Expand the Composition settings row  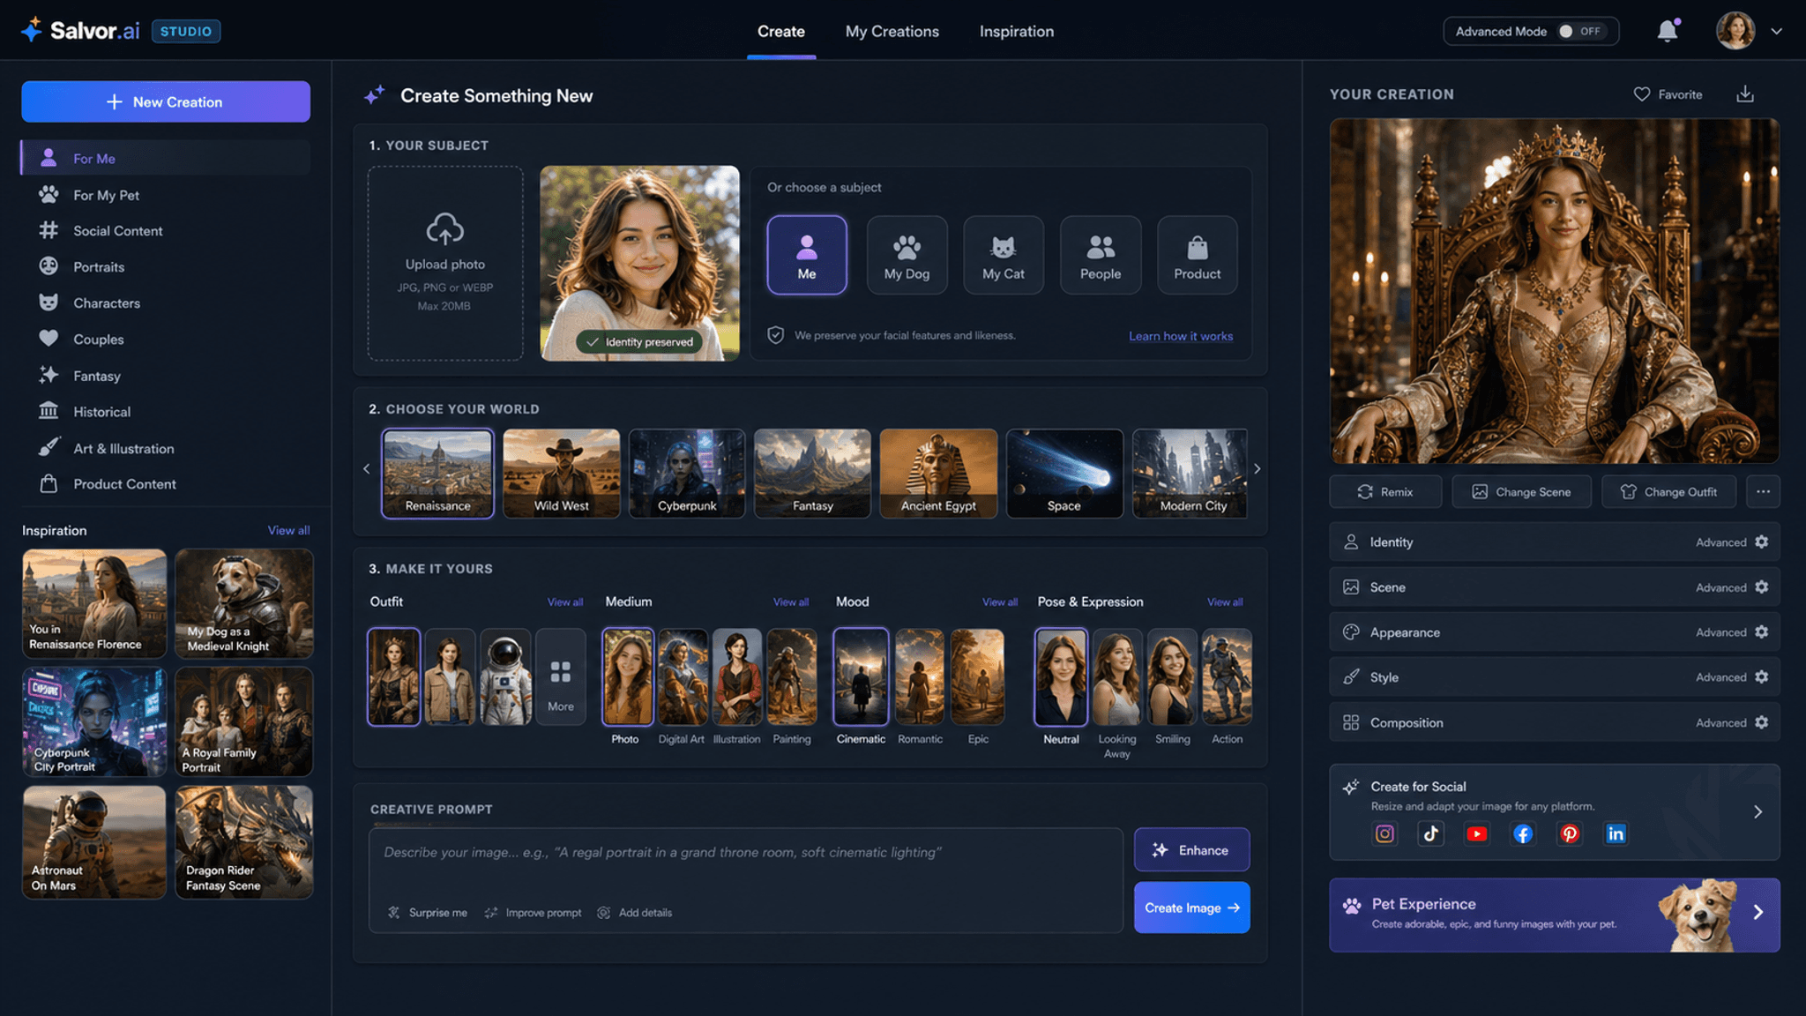pos(1555,722)
